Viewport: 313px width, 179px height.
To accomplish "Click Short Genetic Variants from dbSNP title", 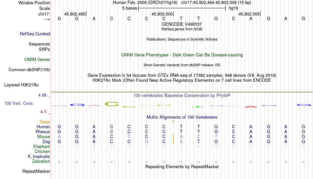I will point(182,65).
